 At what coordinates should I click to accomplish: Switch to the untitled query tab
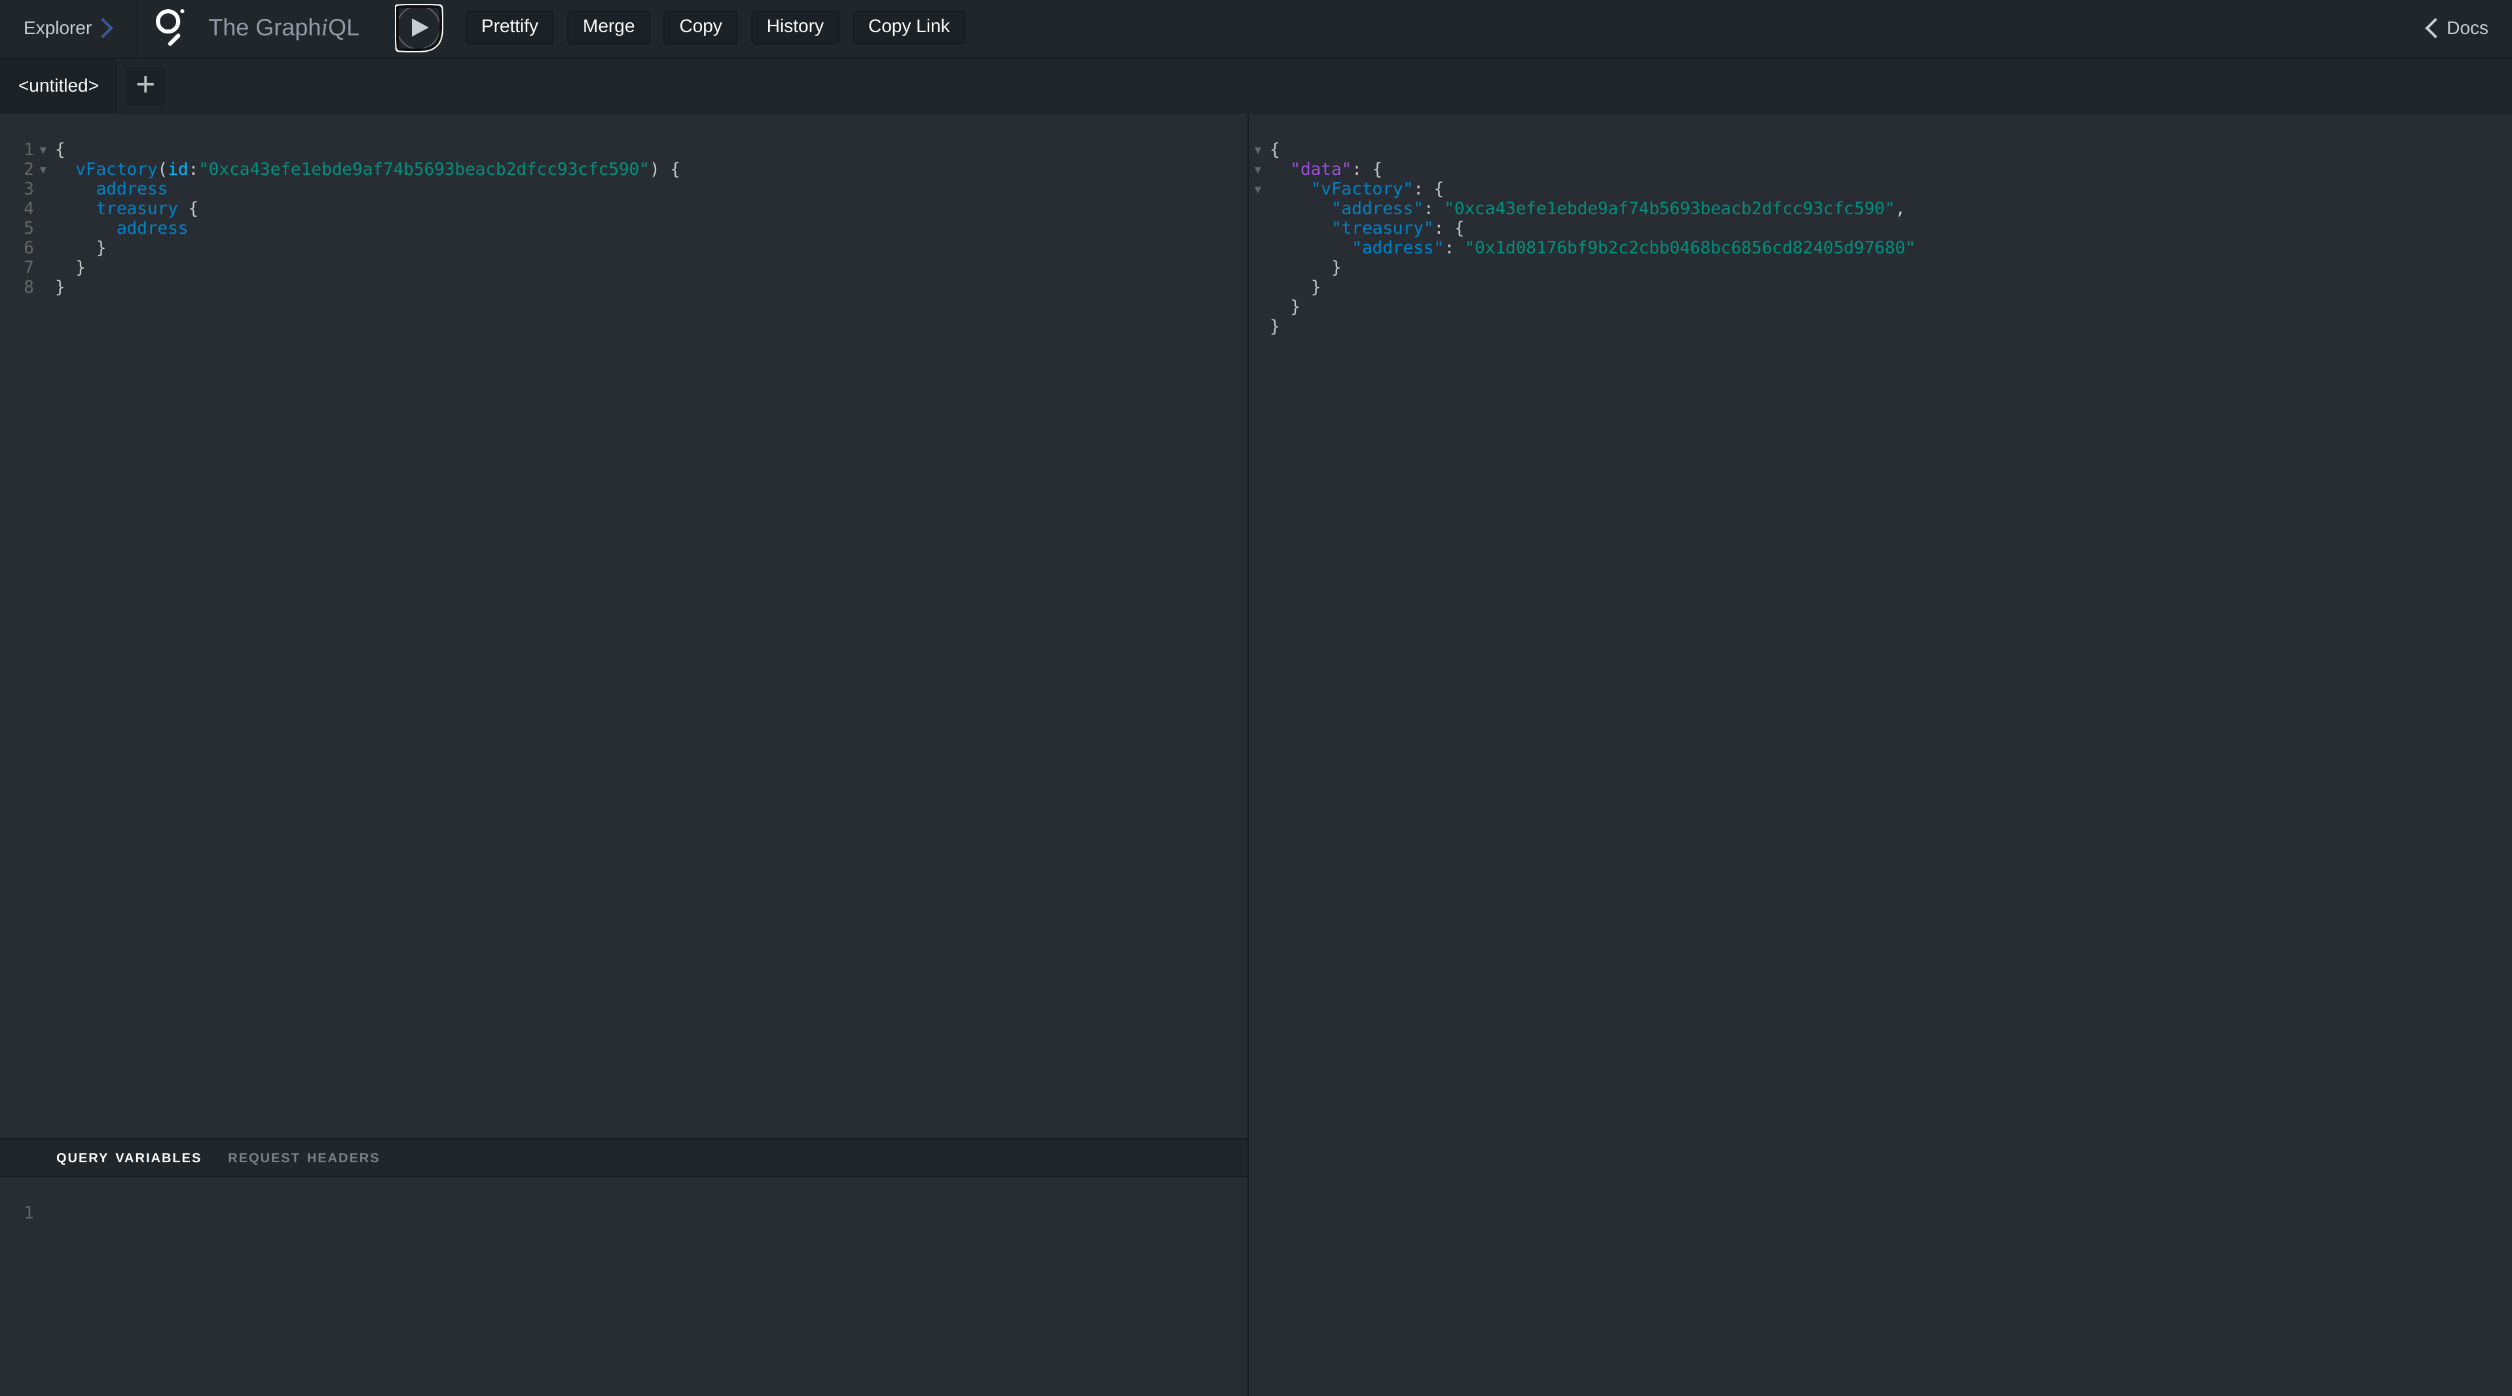pyautogui.click(x=58, y=86)
